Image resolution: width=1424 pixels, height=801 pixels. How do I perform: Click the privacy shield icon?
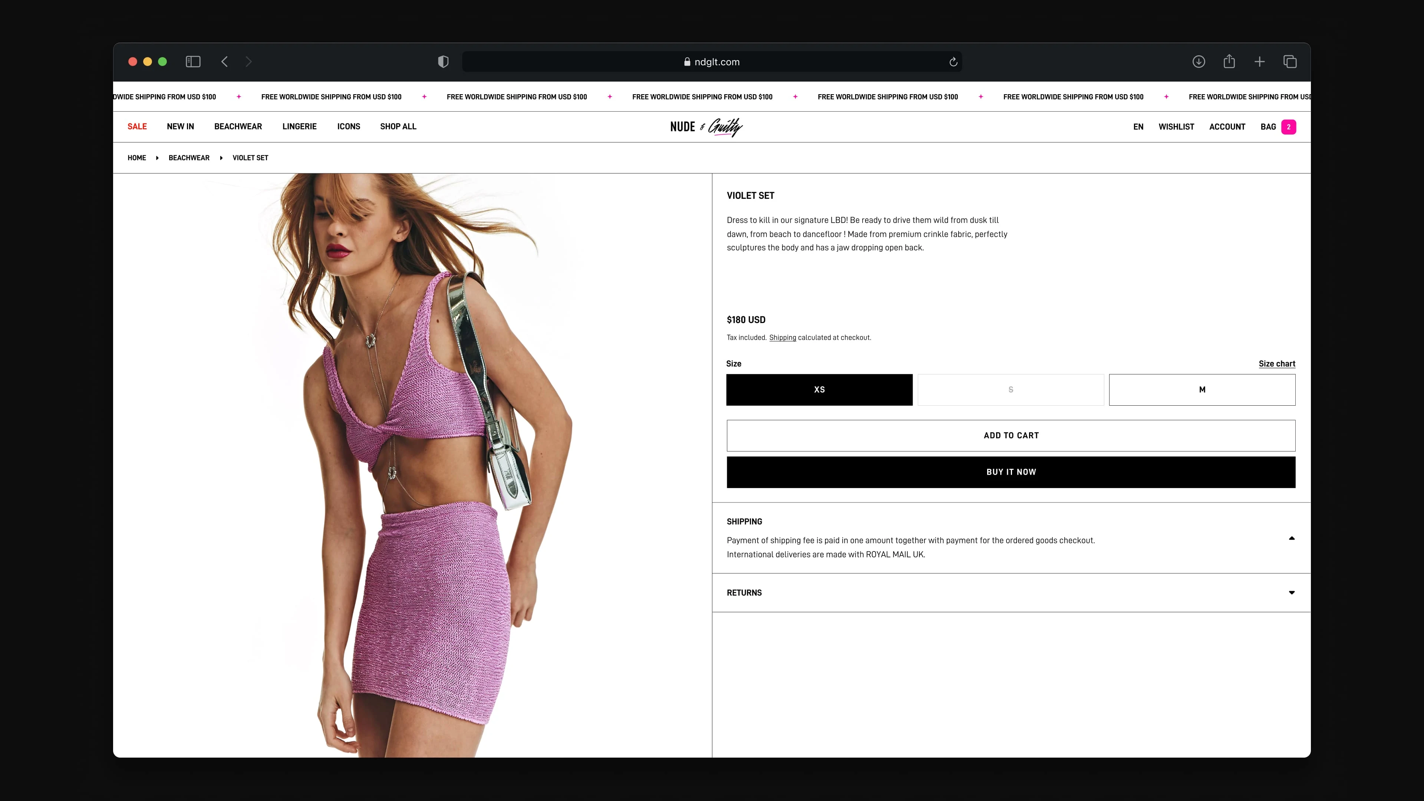pos(443,61)
